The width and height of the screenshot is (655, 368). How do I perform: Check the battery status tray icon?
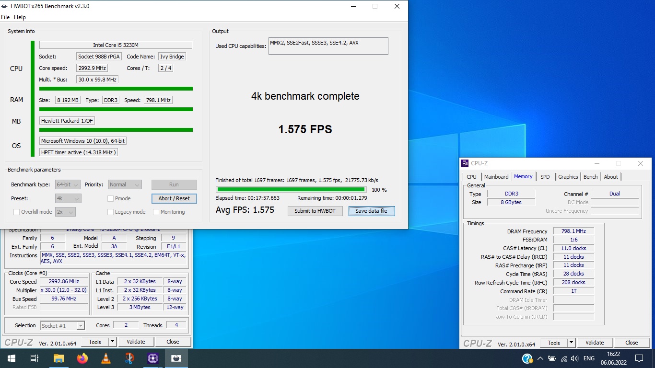point(552,358)
